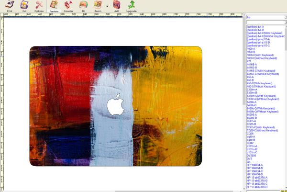Select model (pavilion) dv4-B

pos(255,30)
